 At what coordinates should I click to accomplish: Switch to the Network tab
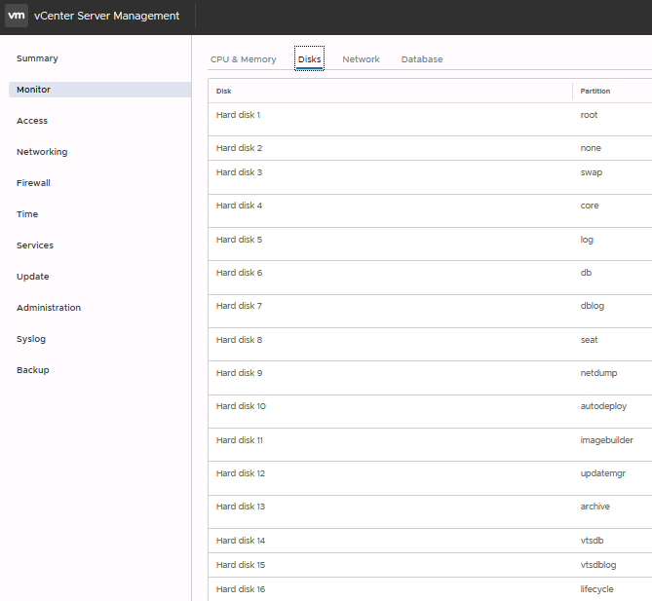tap(361, 59)
